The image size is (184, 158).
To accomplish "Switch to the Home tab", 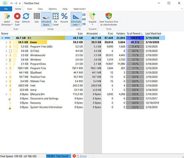I will tap(18, 9).
